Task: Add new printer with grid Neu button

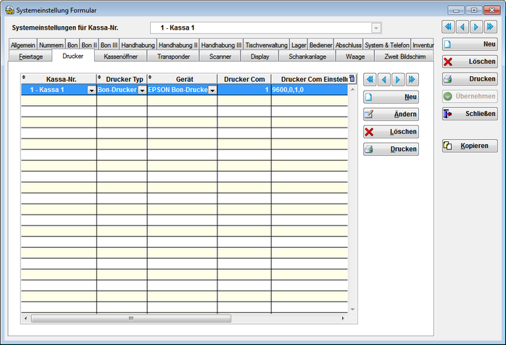Action: click(x=391, y=97)
